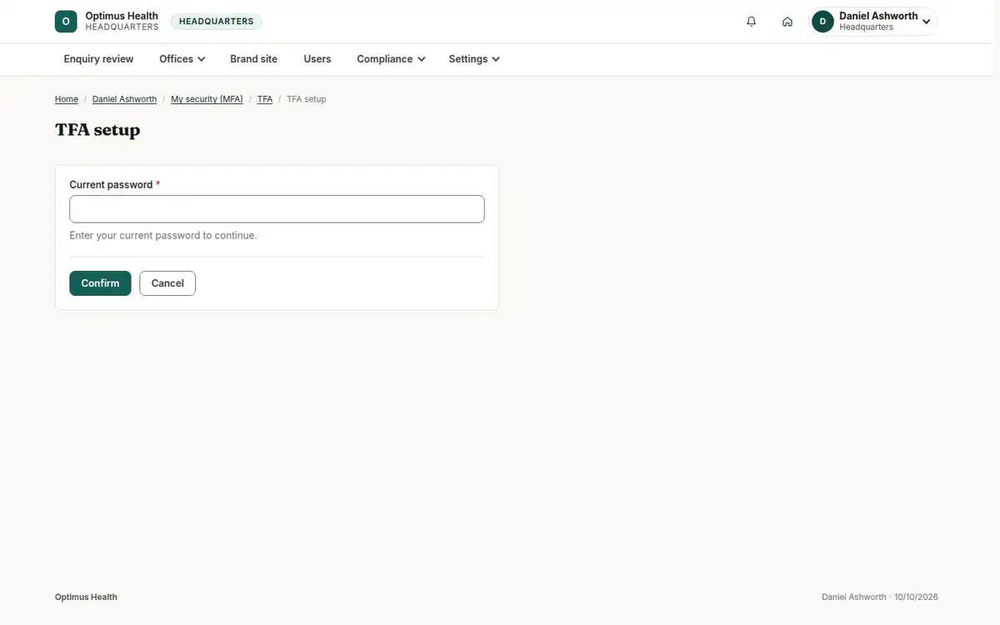Open the Settings dropdown menu
This screenshot has width=1000, height=625.
click(x=474, y=59)
